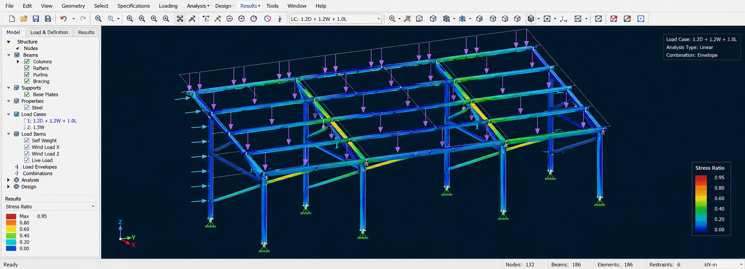Switch to the Load & Definition tab
This screenshot has width=745, height=269.
tap(49, 32)
